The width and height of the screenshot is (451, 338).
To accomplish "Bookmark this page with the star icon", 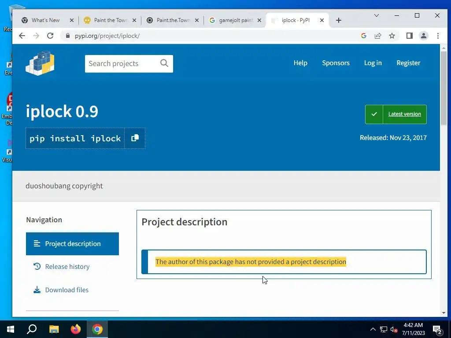I will [x=392, y=36].
